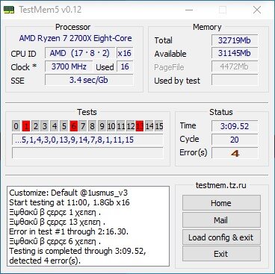This screenshot has width=275, height=274.
Task: Click log line 'Error in test #1 through 2:16.30'
Action: [x=69, y=231]
